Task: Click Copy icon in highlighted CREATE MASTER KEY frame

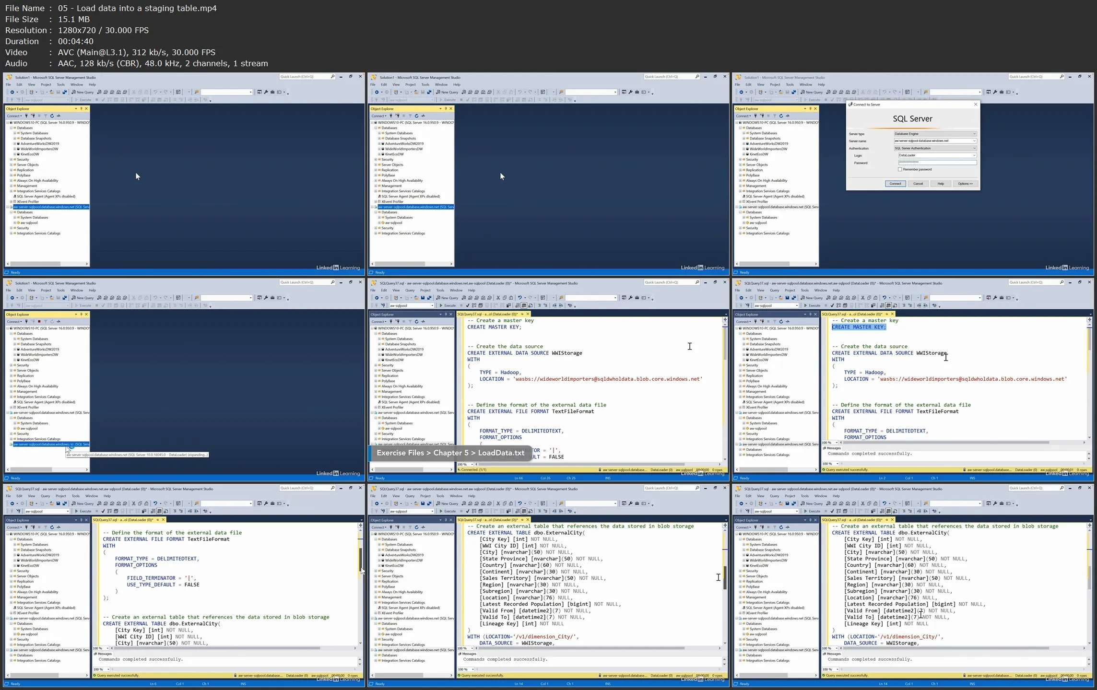Action: [x=869, y=298]
